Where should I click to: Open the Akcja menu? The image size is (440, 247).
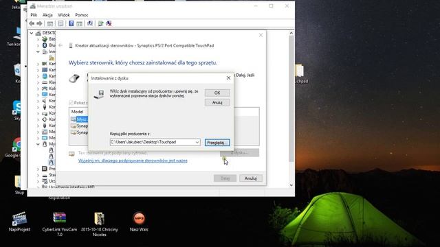coord(47,15)
